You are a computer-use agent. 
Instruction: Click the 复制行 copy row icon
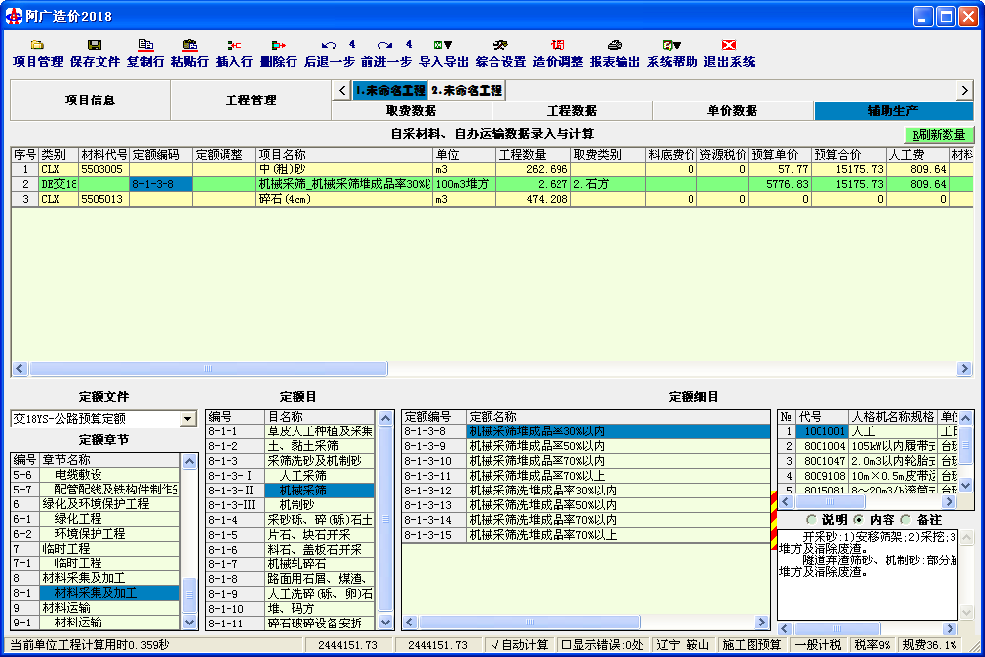click(145, 45)
